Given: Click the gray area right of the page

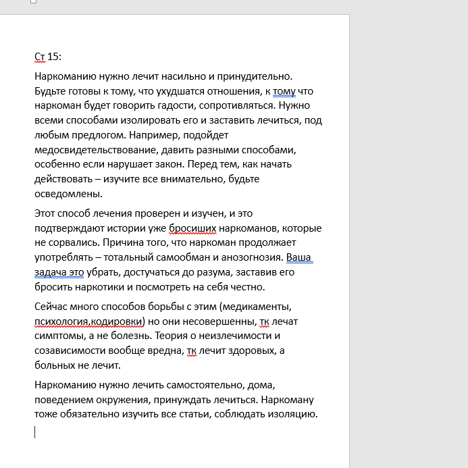Looking at the screenshot, I should point(409,236).
